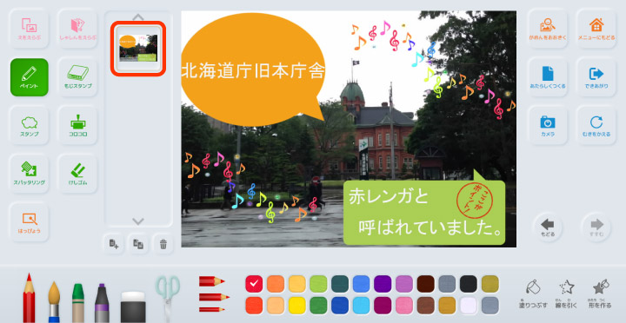Pick the yellow color swatch
Screen dimensions: 626x323
(297, 306)
